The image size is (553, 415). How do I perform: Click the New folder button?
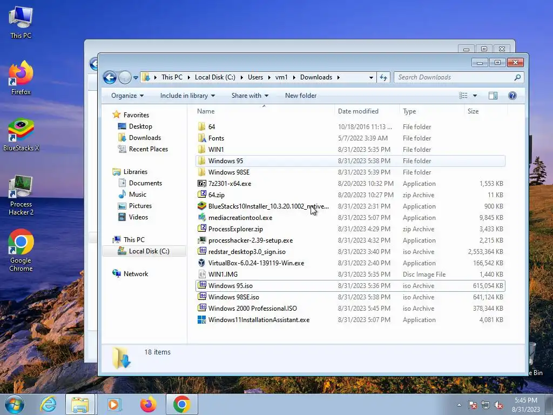(x=301, y=96)
